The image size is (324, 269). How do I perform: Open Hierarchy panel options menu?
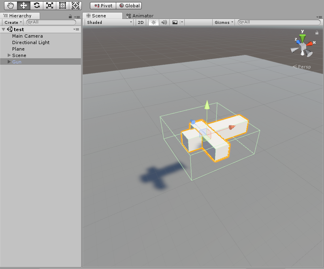(77, 17)
